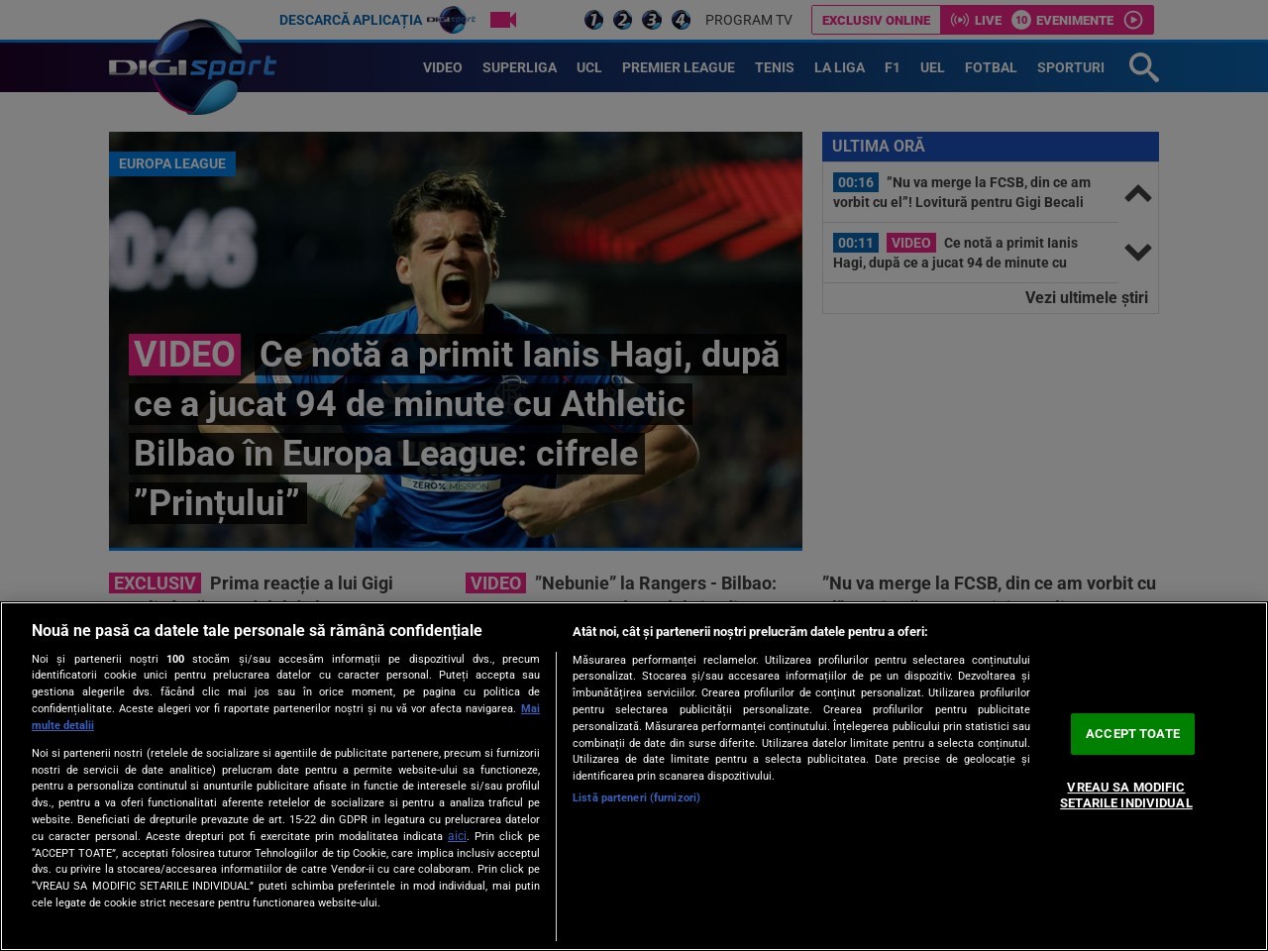Open TENIS menu item
This screenshot has width=1268, height=951.
[x=775, y=67]
